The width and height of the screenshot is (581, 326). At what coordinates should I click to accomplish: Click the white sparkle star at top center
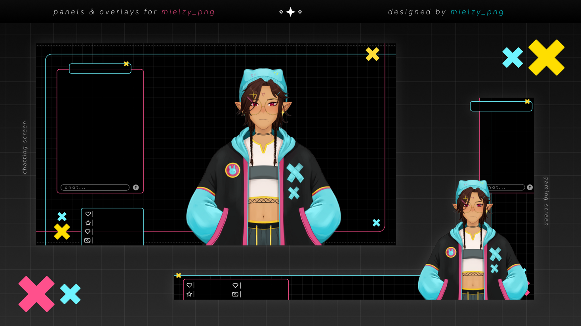coord(291,12)
